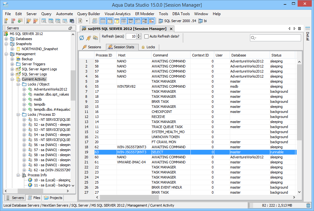The height and width of the screenshot is (211, 314).
Task: Collapse the Management tree node
Action: (x=6, y=54)
